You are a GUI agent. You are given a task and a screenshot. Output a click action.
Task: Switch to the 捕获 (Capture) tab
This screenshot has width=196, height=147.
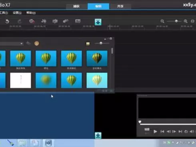76,6
